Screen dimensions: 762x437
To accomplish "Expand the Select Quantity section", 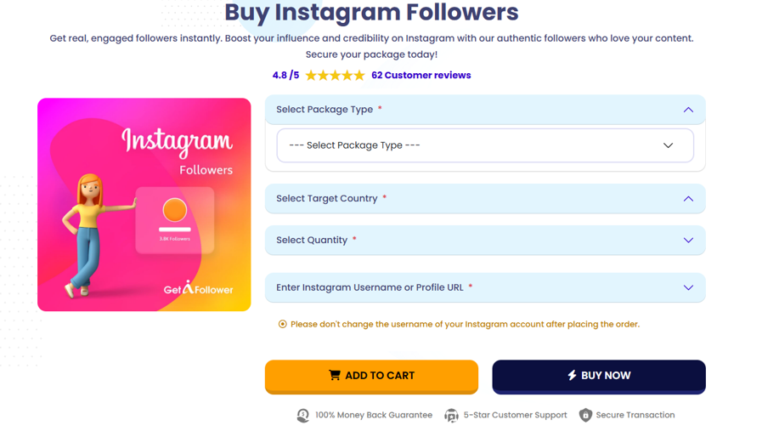I will tap(688, 241).
